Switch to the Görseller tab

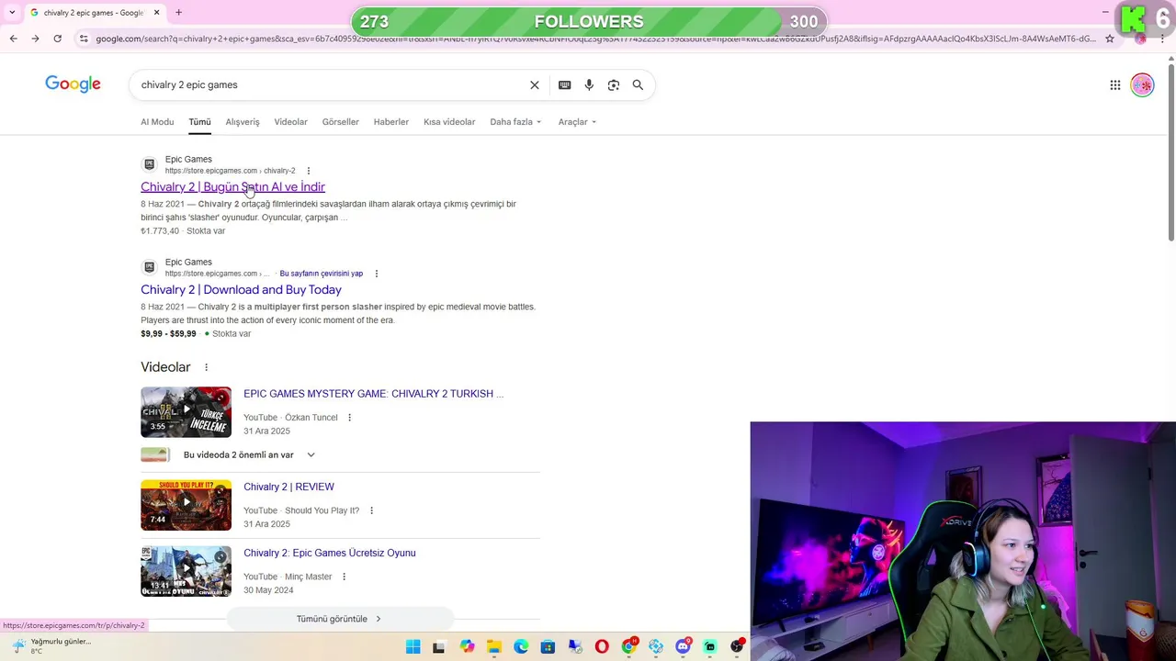click(x=341, y=122)
